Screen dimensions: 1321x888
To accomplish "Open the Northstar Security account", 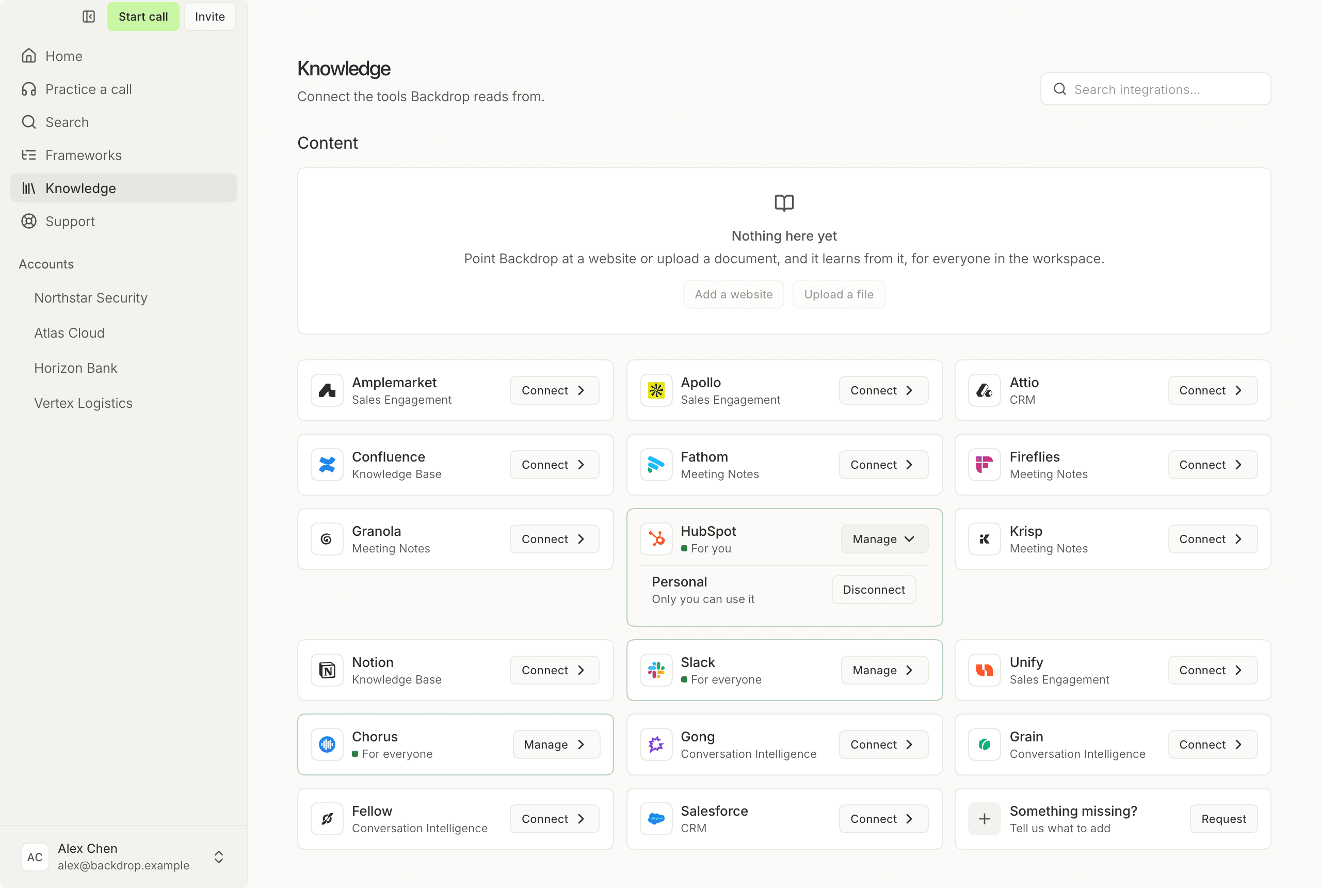I will coord(90,298).
